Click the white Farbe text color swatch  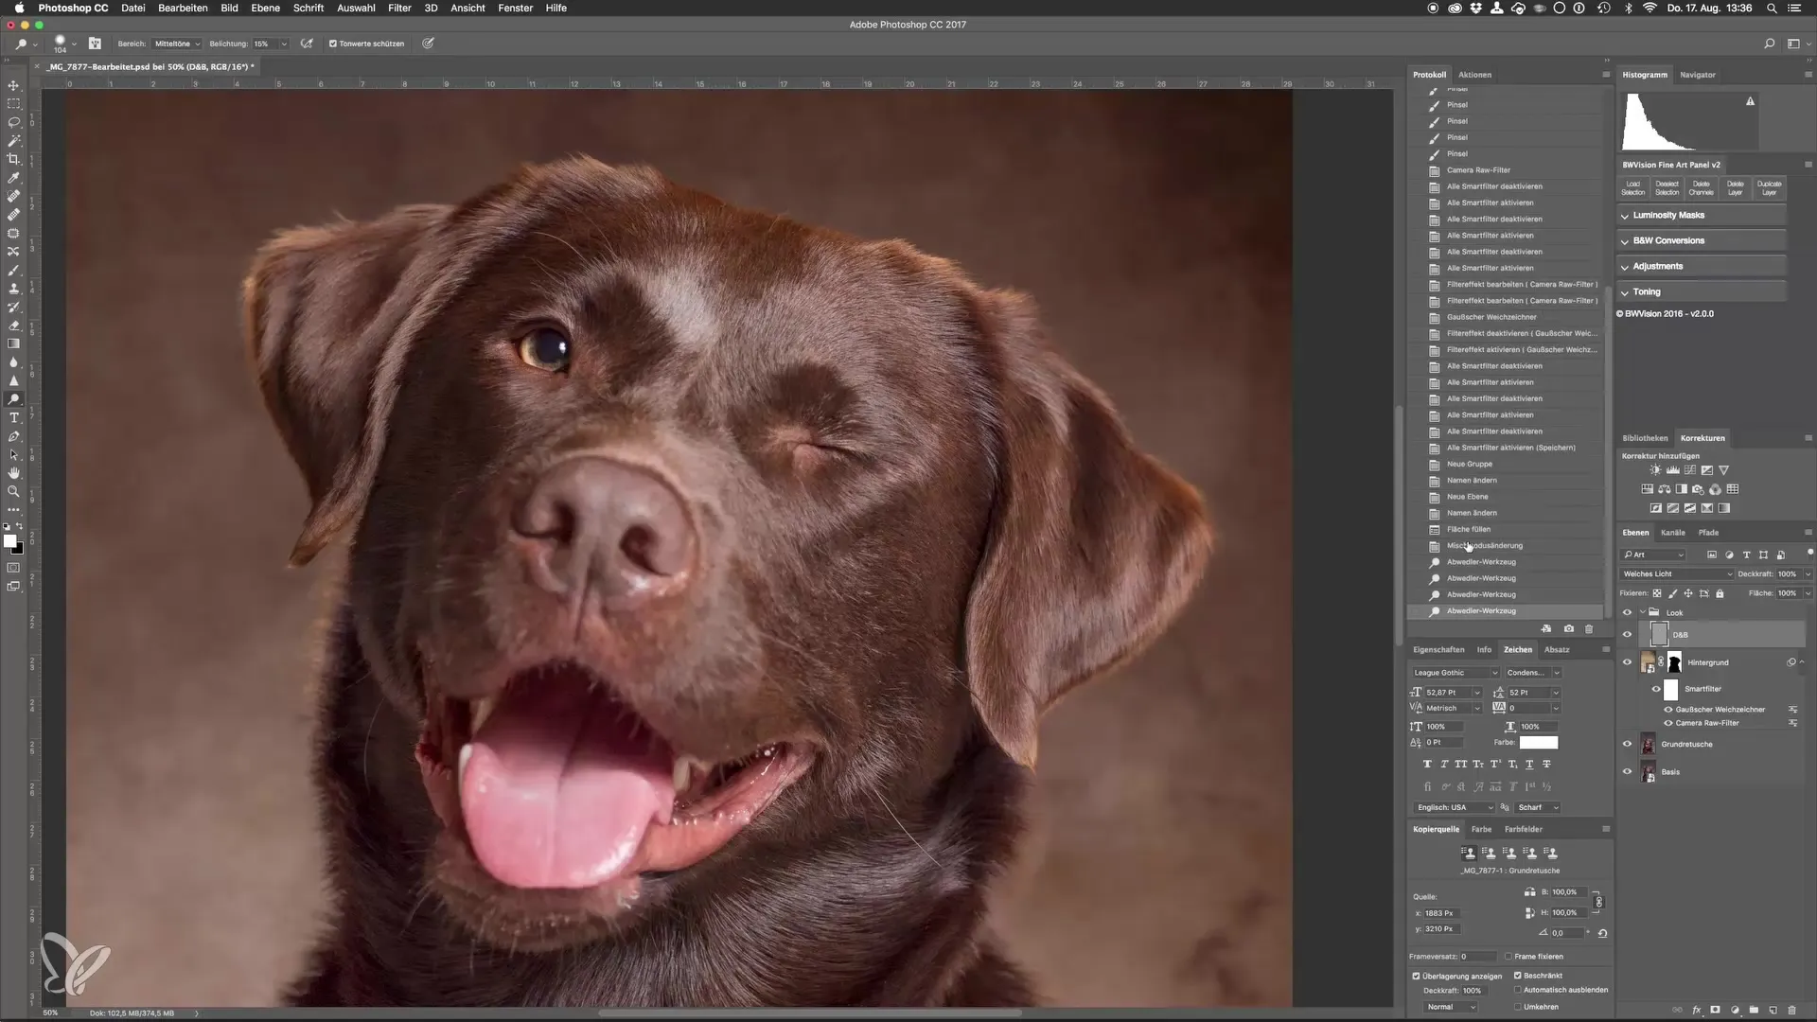point(1538,743)
